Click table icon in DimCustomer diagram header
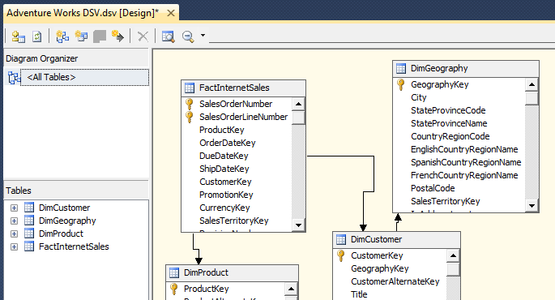The width and height of the screenshot is (555, 300). coord(341,239)
